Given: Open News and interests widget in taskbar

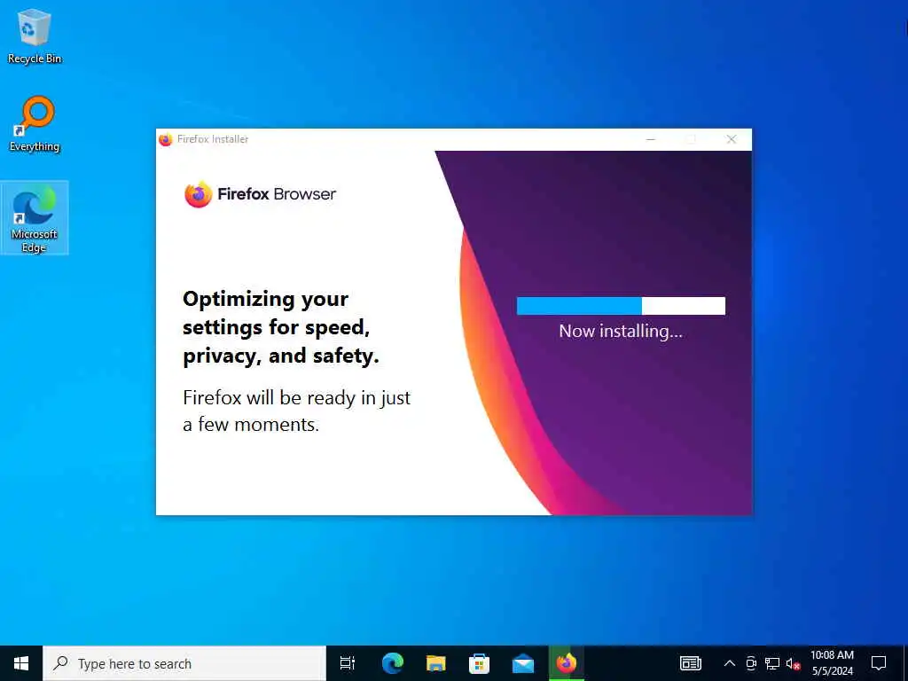Looking at the screenshot, I should (x=690, y=663).
